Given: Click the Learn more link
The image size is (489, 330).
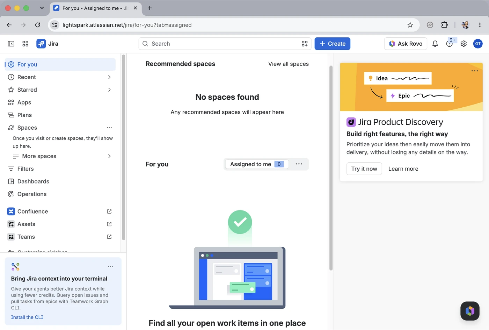Looking at the screenshot, I should (403, 169).
